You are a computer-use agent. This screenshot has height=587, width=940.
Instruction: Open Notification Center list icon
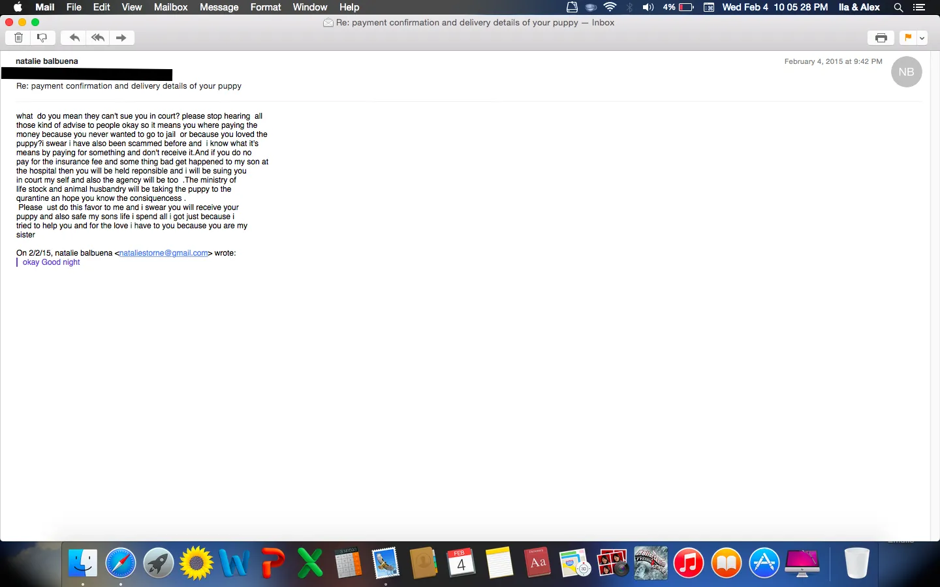(919, 7)
